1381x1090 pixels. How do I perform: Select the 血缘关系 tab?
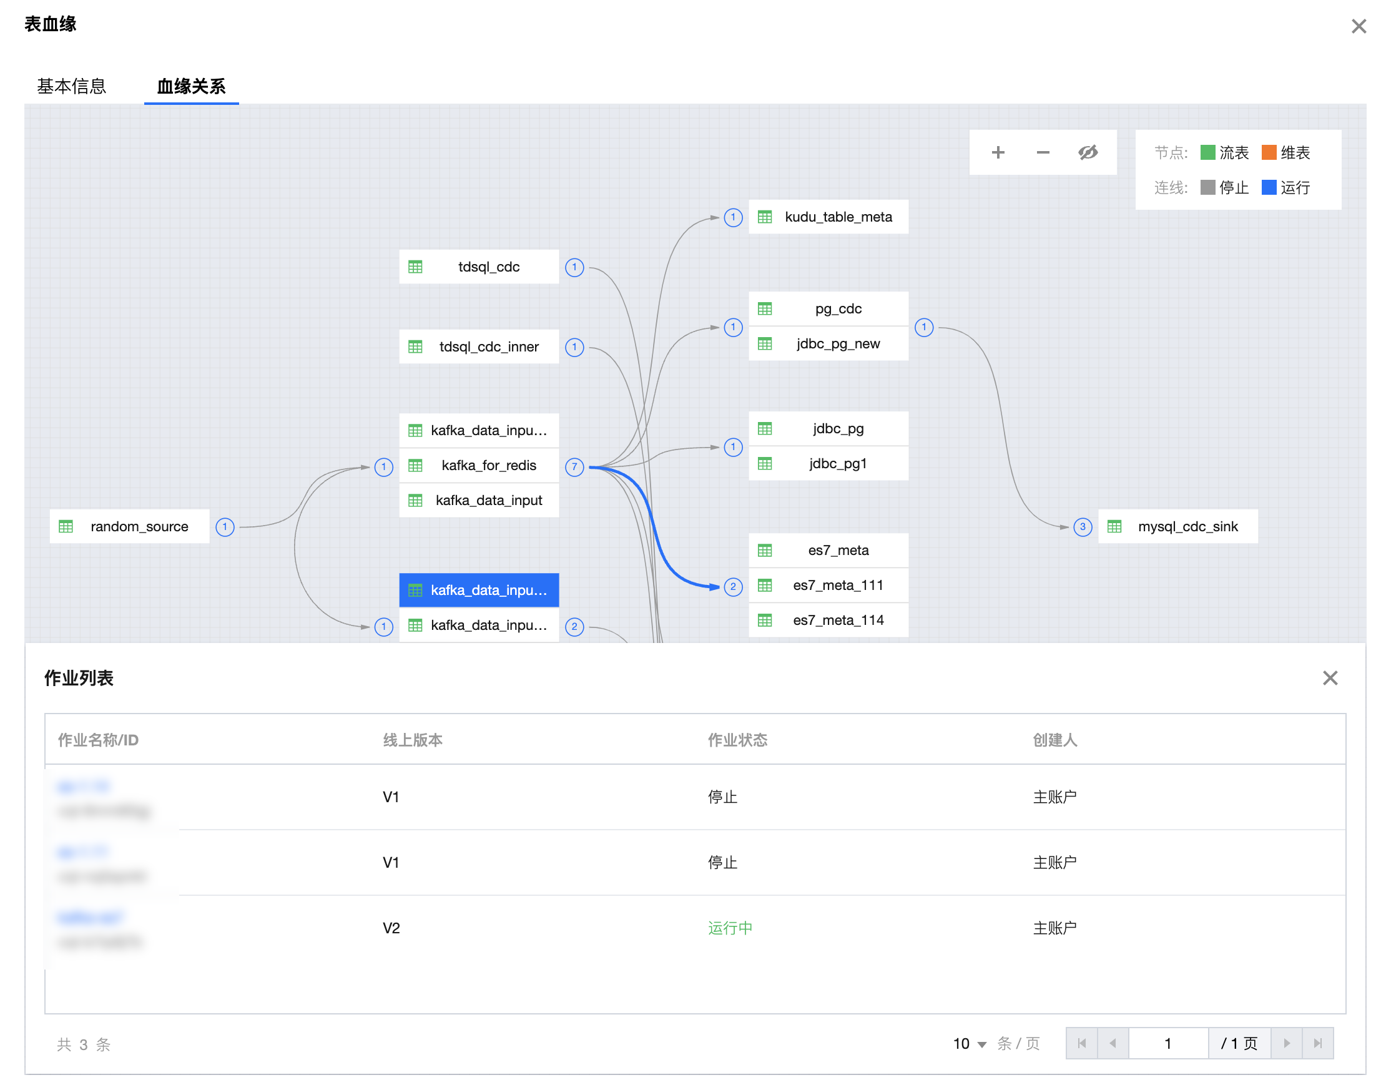pos(191,86)
